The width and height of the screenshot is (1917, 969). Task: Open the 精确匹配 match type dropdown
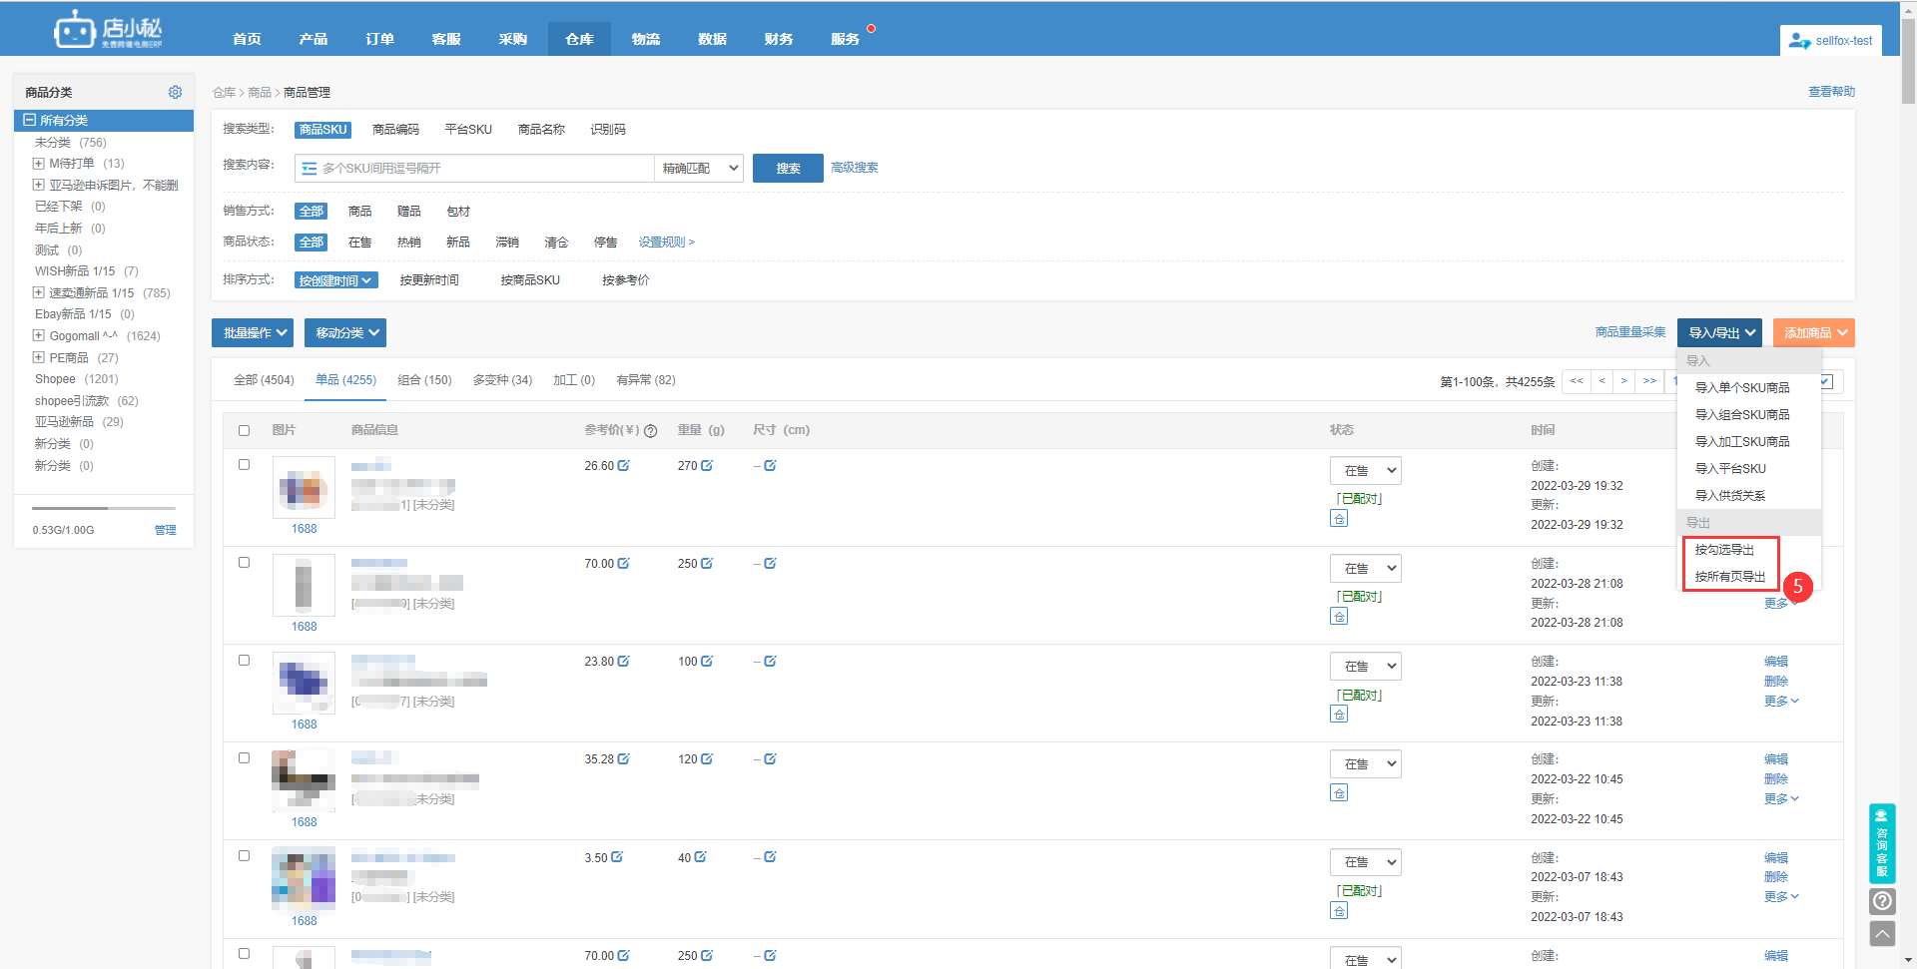699,169
